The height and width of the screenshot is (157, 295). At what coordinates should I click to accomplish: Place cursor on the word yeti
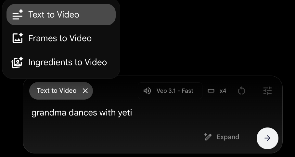pyautogui.click(x=125, y=113)
